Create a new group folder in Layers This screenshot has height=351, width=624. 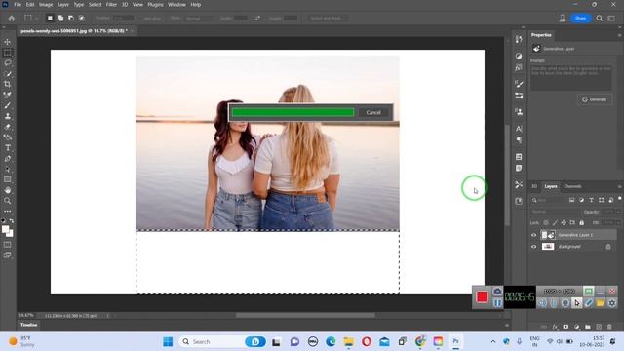(x=588, y=327)
